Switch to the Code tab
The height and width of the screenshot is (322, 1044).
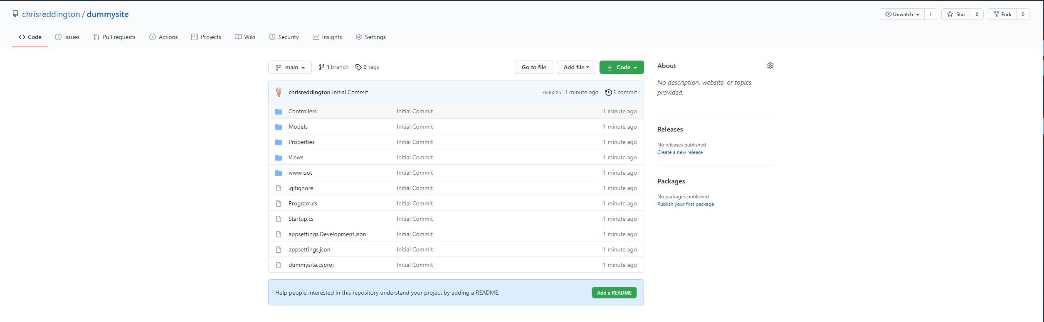pos(30,37)
